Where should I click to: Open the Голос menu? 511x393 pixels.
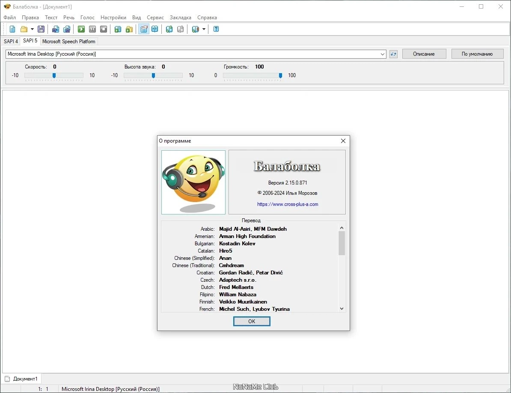[x=87, y=18]
